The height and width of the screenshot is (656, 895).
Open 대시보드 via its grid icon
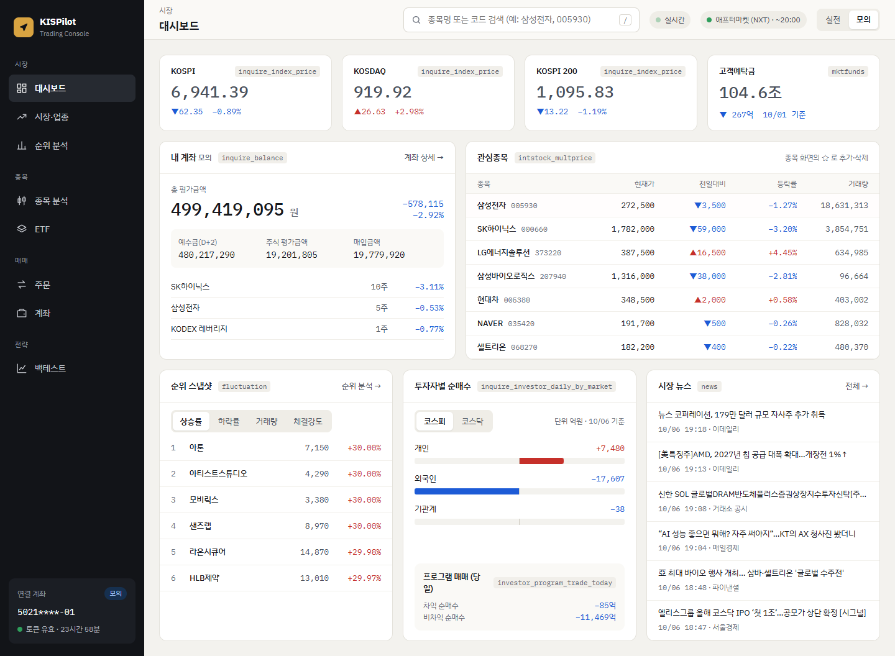point(22,88)
